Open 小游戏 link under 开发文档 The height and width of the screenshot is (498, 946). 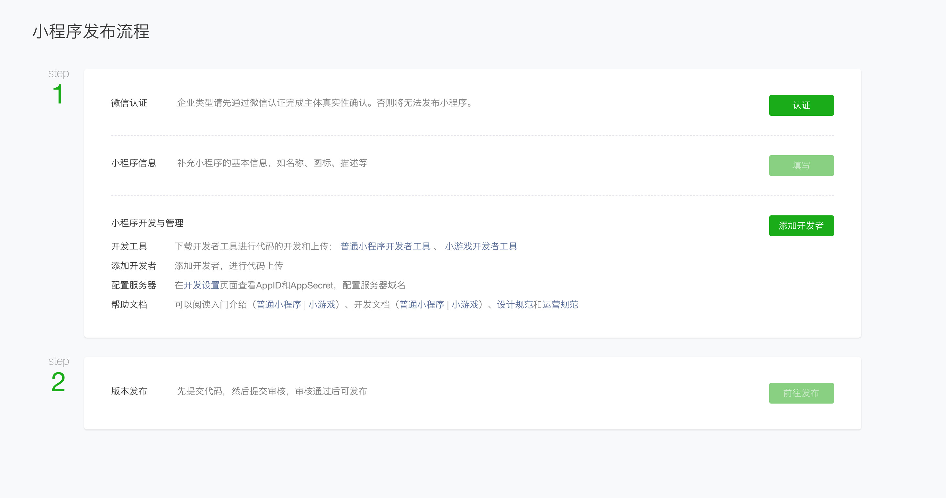click(x=465, y=304)
